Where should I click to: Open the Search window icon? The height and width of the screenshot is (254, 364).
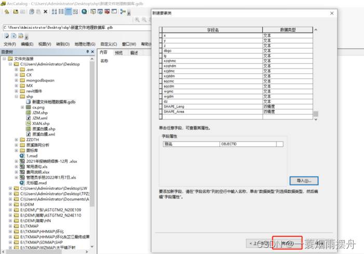[100, 11]
